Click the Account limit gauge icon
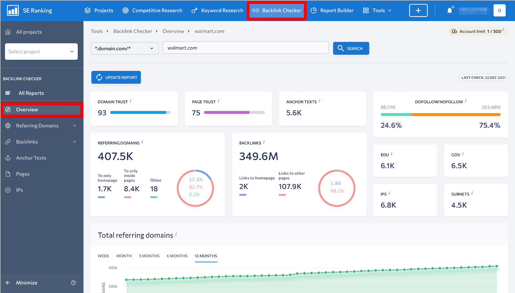 click(454, 31)
